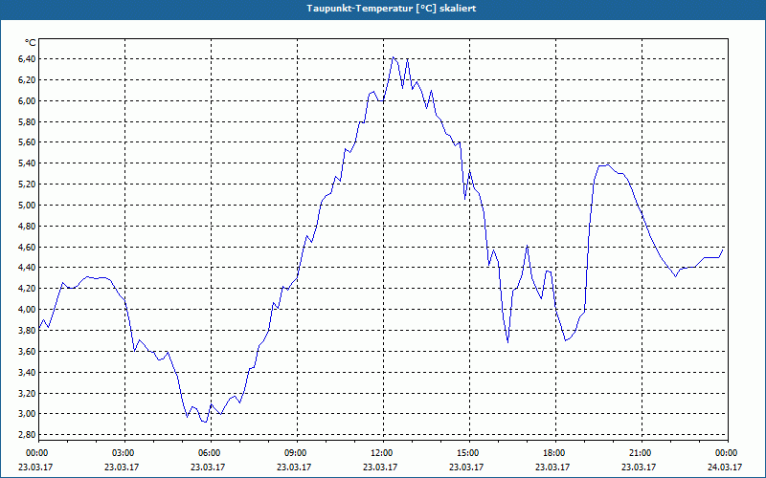Click the 06:00 time label
Image resolution: width=766 pixels, height=478 pixels.
[x=211, y=453]
